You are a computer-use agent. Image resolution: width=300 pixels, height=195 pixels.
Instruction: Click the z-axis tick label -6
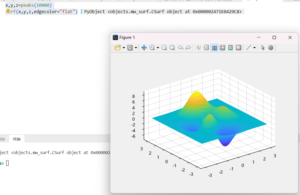click(133, 136)
